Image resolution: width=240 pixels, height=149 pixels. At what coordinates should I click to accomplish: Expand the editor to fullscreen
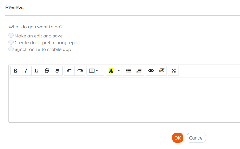click(173, 71)
